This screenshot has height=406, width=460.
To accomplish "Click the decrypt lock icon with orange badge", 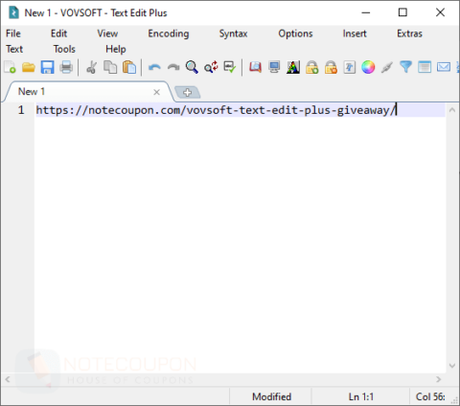I will tap(331, 67).
